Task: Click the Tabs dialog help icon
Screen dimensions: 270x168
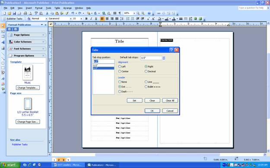Action: click(x=172, y=50)
